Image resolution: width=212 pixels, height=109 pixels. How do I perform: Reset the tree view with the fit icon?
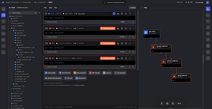click(x=162, y=104)
